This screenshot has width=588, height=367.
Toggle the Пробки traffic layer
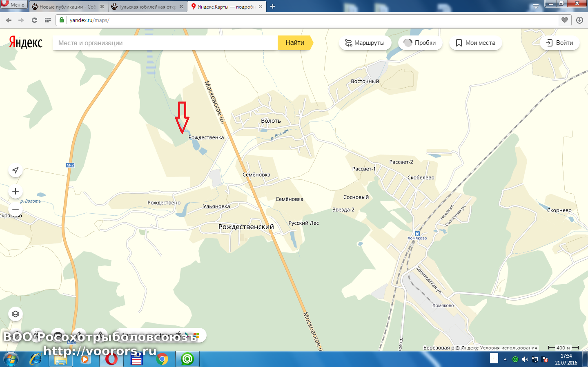pyautogui.click(x=420, y=43)
